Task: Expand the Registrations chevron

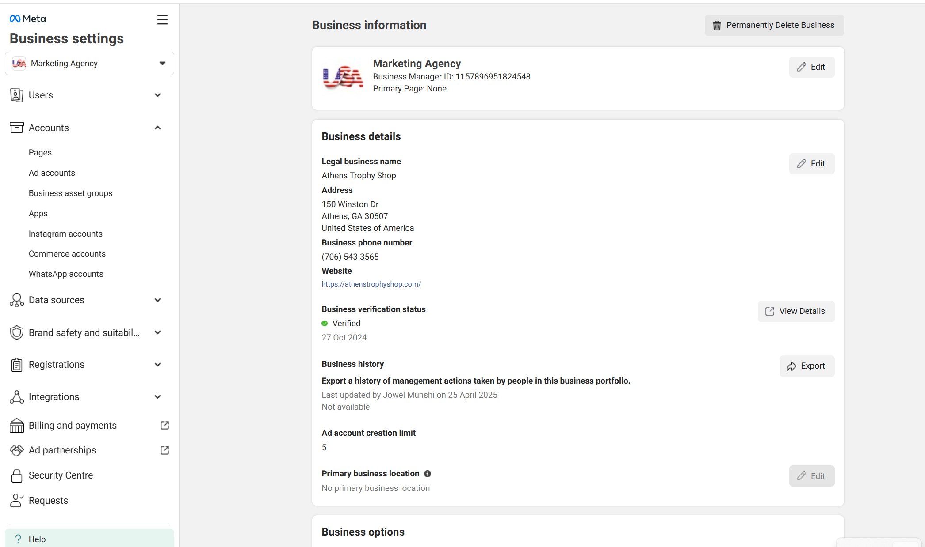Action: pos(157,365)
